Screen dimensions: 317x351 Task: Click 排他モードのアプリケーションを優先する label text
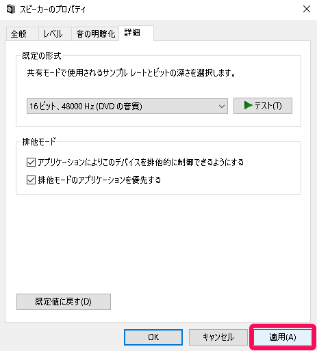point(99,180)
